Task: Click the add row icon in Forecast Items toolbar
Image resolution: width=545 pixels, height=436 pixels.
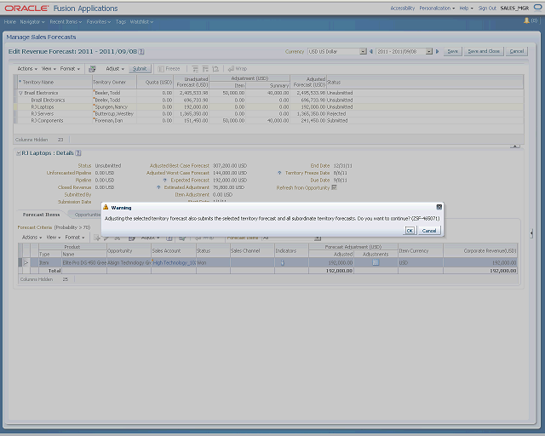Action: coord(97,238)
